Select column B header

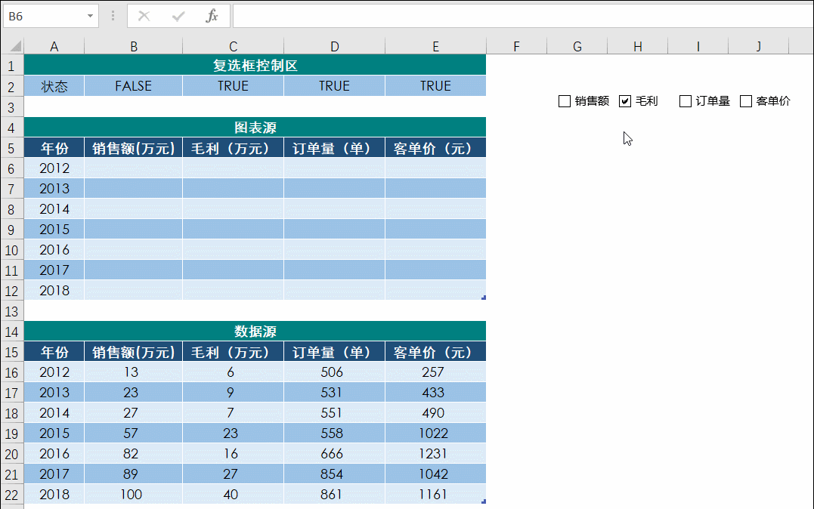pyautogui.click(x=134, y=47)
